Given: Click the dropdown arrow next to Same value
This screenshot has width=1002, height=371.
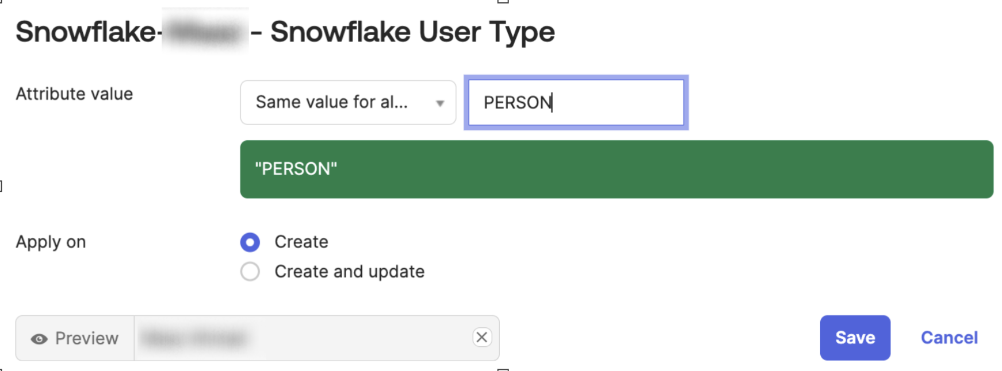Looking at the screenshot, I should tap(440, 103).
